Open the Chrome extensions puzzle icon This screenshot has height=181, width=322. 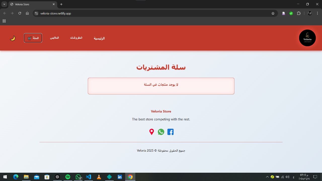299,13
